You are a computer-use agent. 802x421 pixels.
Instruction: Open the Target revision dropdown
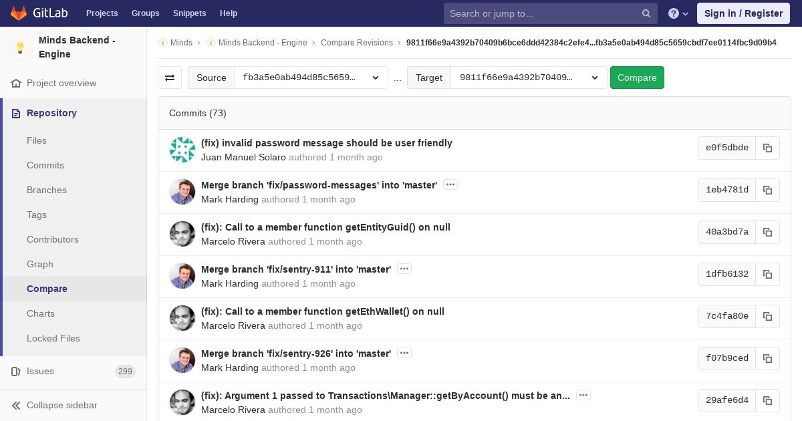(x=529, y=78)
